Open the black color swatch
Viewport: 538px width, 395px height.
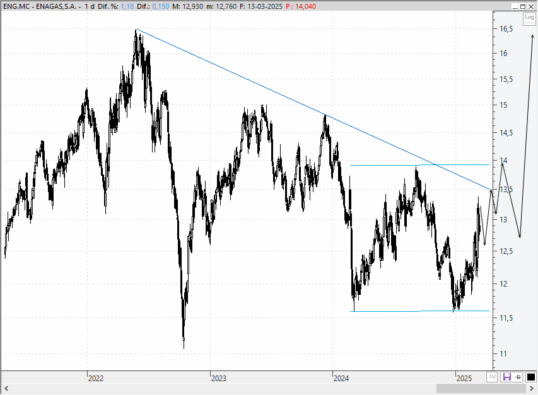point(531,377)
